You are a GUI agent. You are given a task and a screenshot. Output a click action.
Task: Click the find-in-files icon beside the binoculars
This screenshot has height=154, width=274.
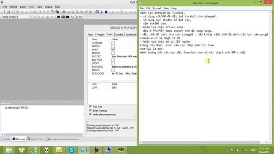tap(57, 12)
